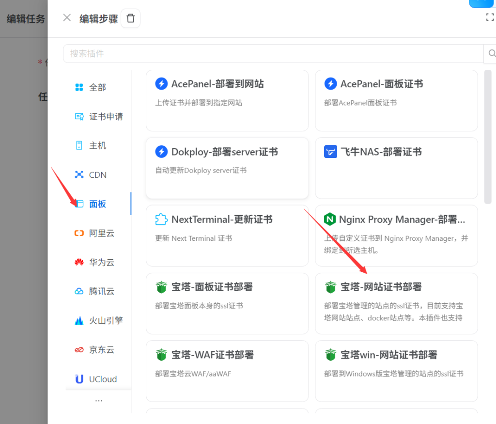This screenshot has height=424, width=496.
Task: Select the 全部 category
Action: tap(98, 87)
